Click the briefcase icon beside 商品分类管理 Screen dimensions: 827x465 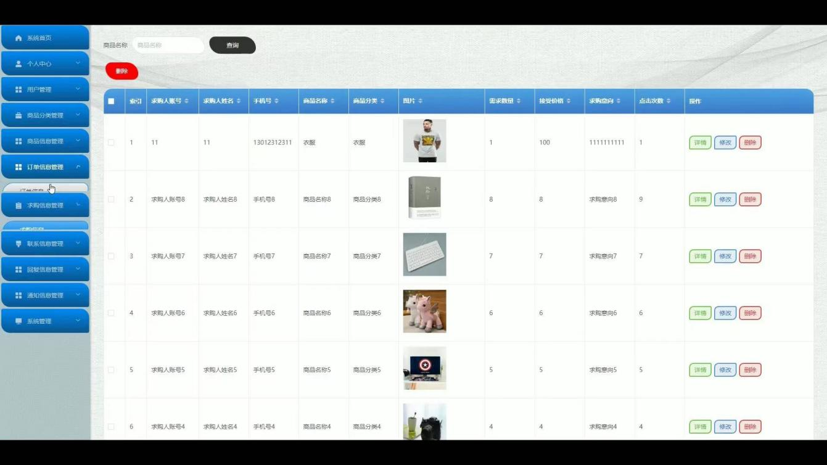[x=19, y=115]
